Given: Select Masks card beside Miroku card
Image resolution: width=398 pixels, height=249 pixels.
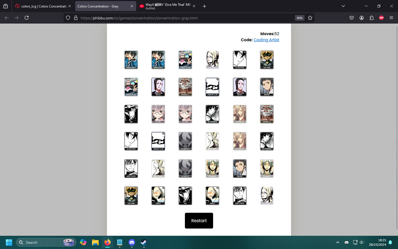Looking at the screenshot, I should [x=240, y=87].
